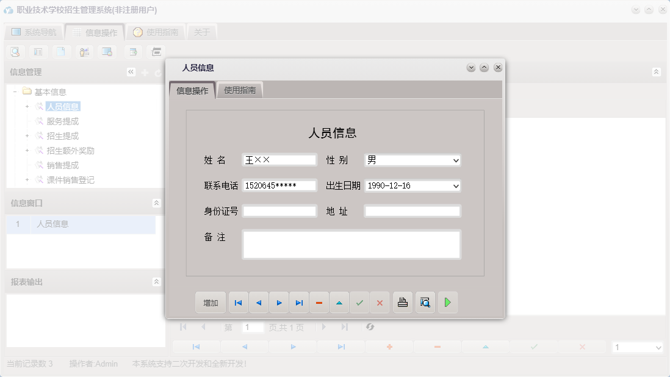This screenshot has height=377, width=670.
Task: Collapse the 信息管理 sidebar with double chevron
Action: (x=130, y=71)
